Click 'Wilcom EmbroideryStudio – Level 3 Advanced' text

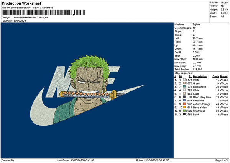click(27, 8)
